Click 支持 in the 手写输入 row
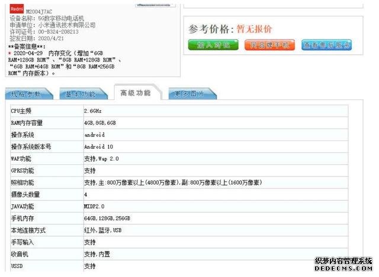 (x=89, y=242)
